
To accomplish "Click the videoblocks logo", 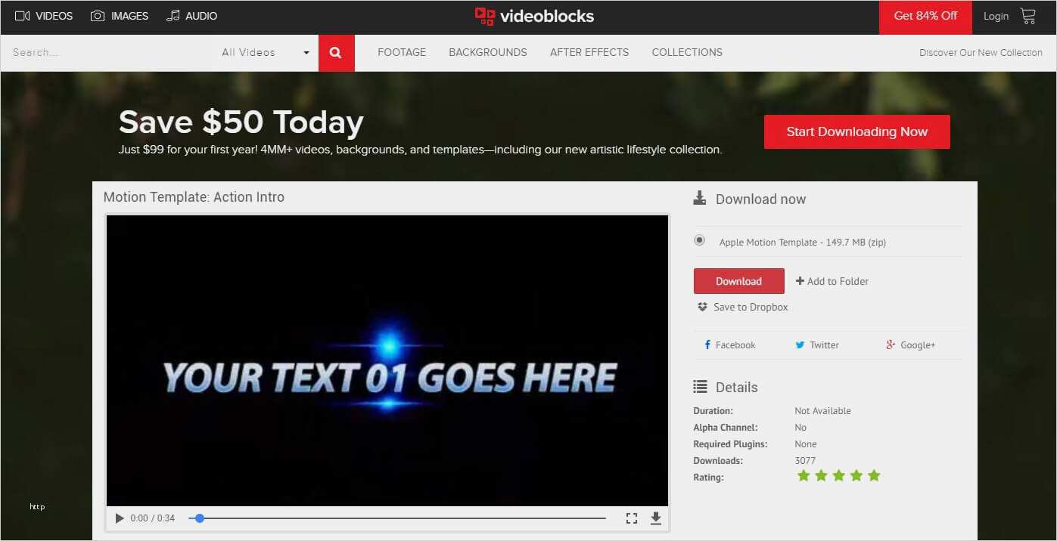I will tap(534, 16).
